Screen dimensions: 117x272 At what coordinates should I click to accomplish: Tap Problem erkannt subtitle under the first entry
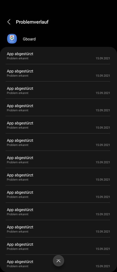[18, 58]
